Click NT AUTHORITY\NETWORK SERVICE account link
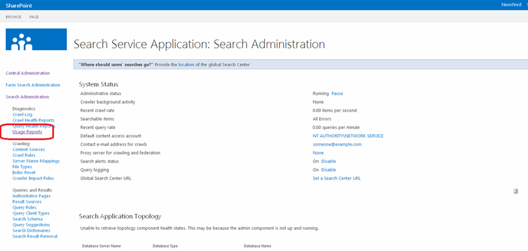 coord(348,136)
